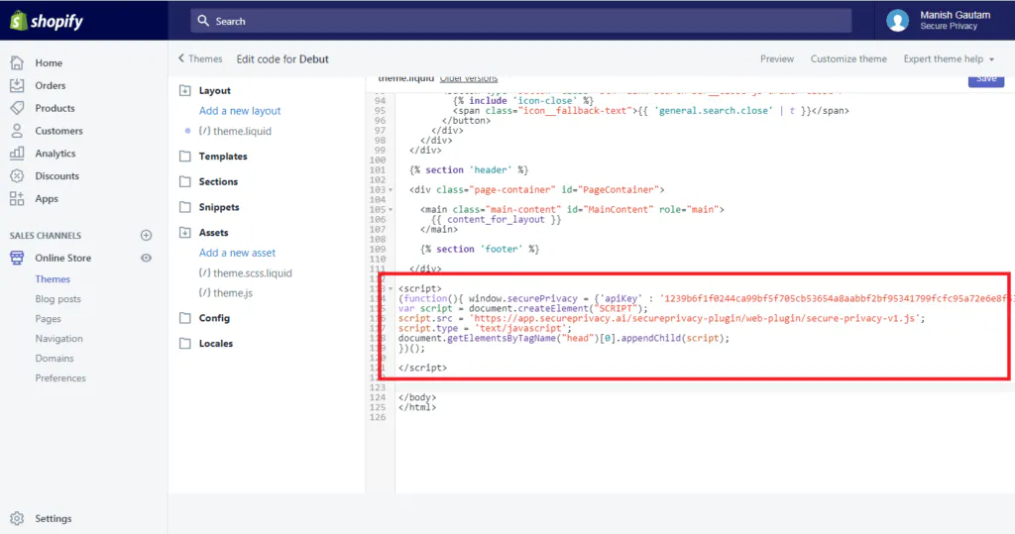Click the Customers person icon

(x=17, y=131)
